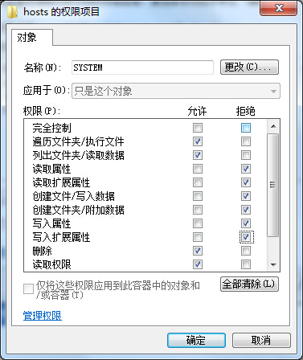Image resolution: width=303 pixels, height=360 pixels.
Task: Tick the Allow box for 完全控制
Action: tap(198, 128)
